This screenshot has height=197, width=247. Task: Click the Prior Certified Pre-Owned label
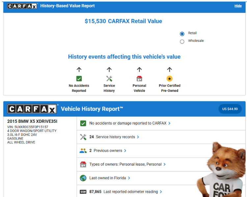[x=170, y=88]
